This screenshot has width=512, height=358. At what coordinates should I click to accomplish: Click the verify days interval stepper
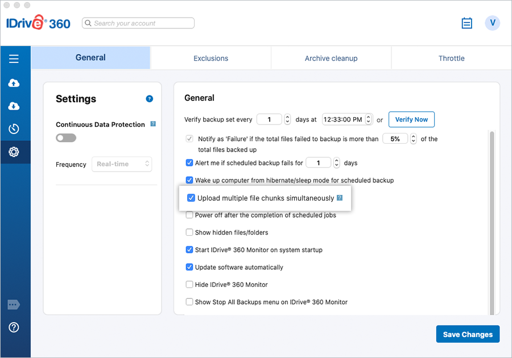click(287, 120)
